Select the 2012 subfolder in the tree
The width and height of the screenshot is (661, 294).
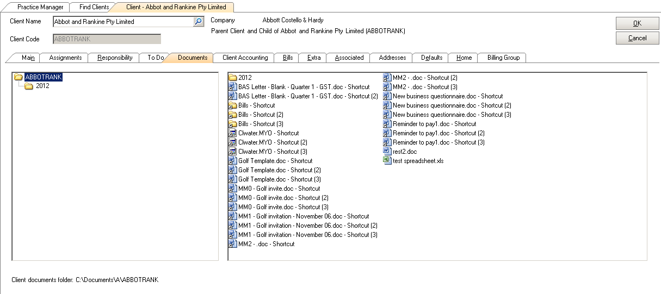coord(42,86)
